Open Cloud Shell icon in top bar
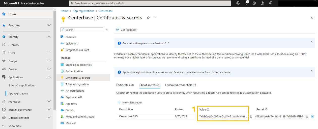The image size is (318, 129). [238, 3]
